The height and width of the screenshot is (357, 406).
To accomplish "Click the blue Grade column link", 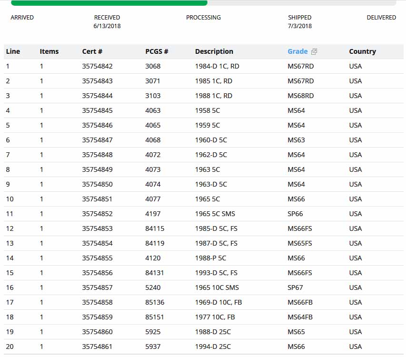I will [x=297, y=51].
